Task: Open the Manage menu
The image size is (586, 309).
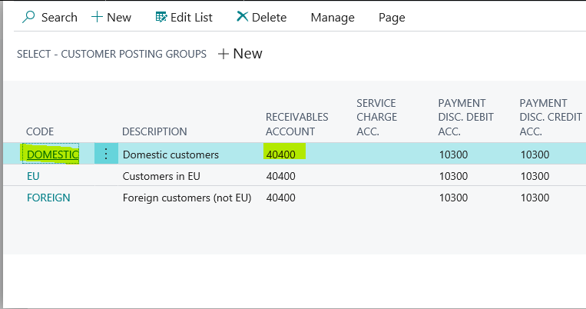Action: (332, 17)
